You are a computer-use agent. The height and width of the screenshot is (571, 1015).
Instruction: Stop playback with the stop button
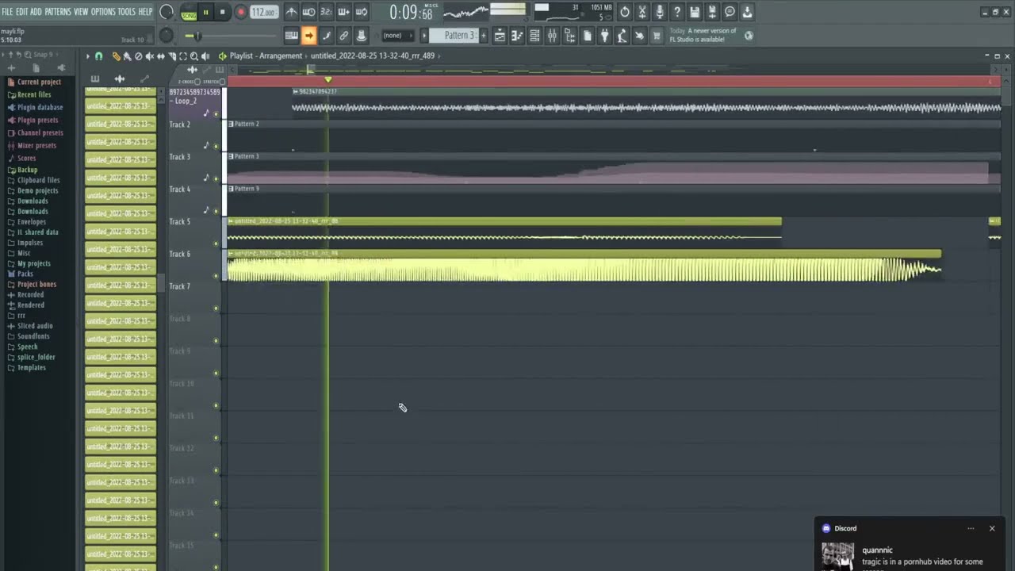click(x=222, y=12)
